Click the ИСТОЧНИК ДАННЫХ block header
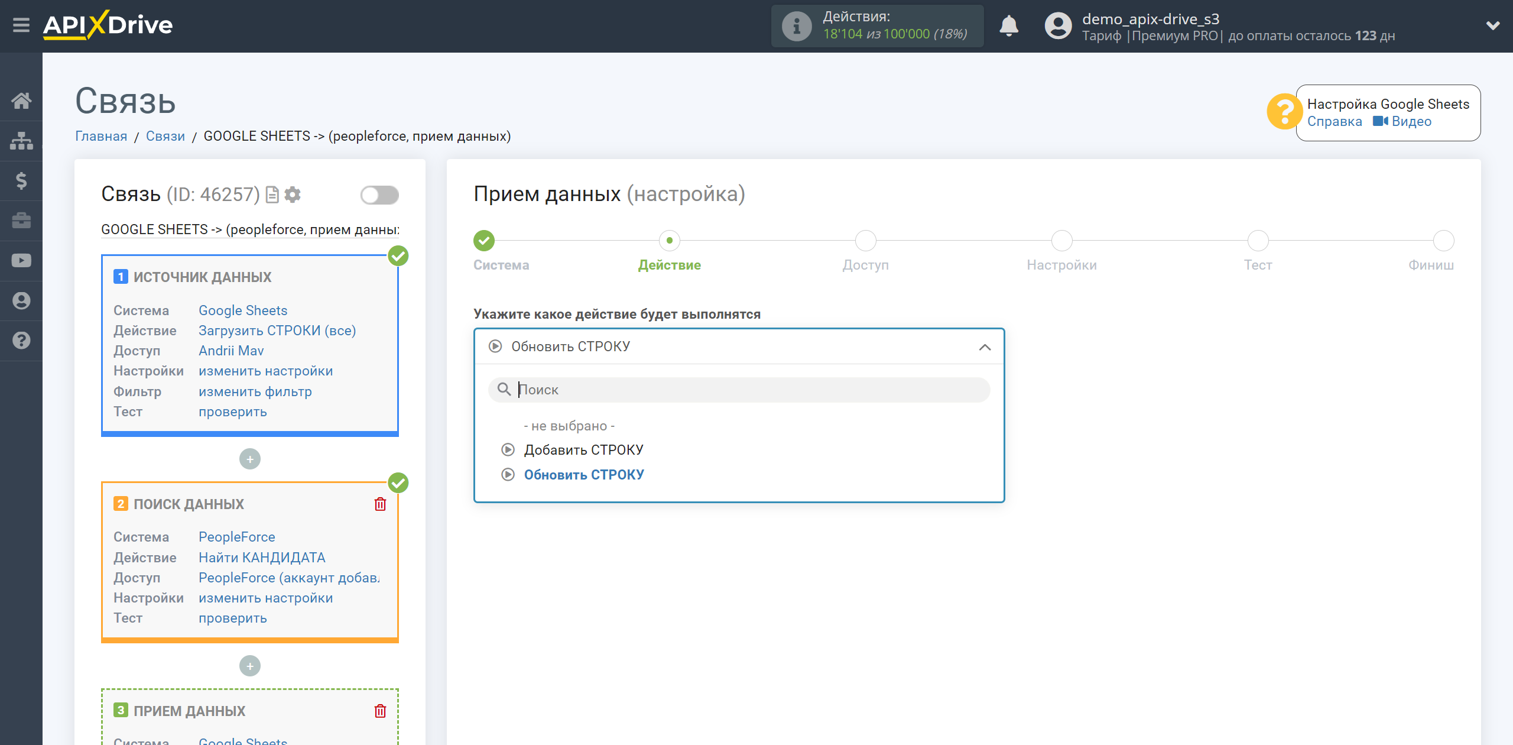 tap(202, 277)
